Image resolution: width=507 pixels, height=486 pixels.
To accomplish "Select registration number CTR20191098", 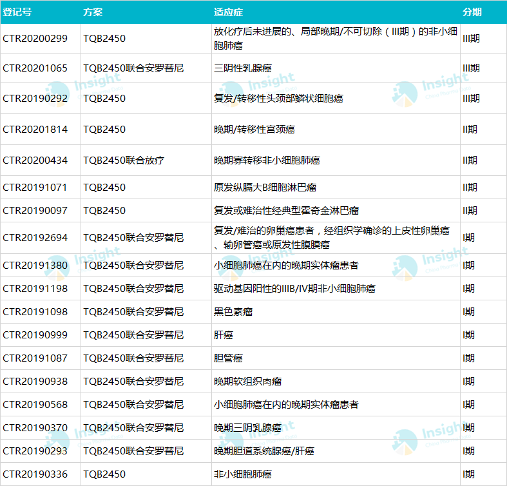I will click(35, 312).
